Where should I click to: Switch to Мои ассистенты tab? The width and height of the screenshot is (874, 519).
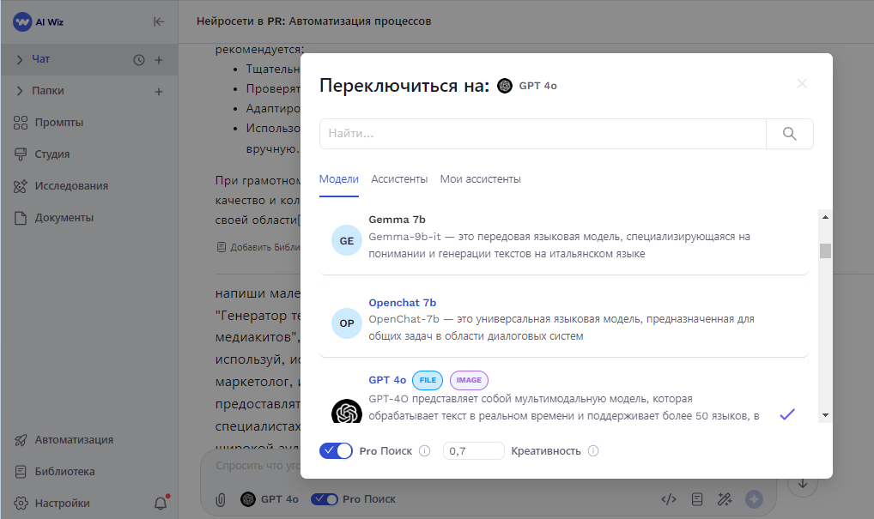(480, 179)
